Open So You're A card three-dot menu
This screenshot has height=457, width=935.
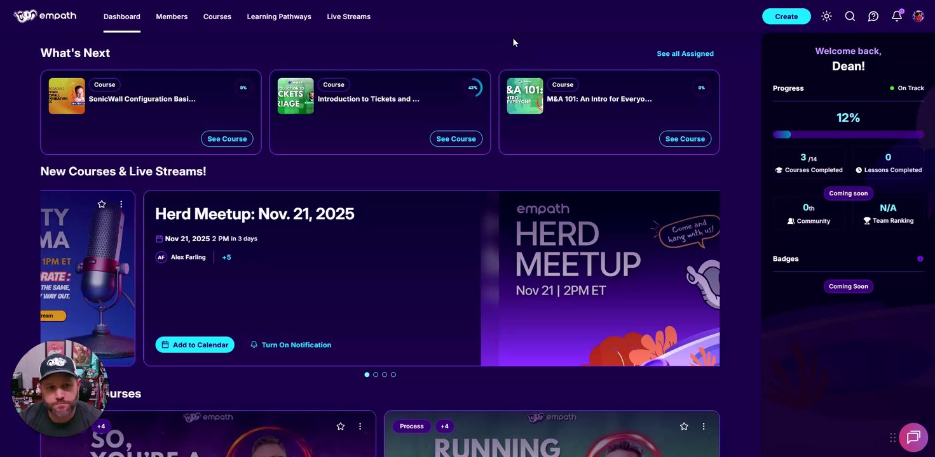pyautogui.click(x=360, y=427)
